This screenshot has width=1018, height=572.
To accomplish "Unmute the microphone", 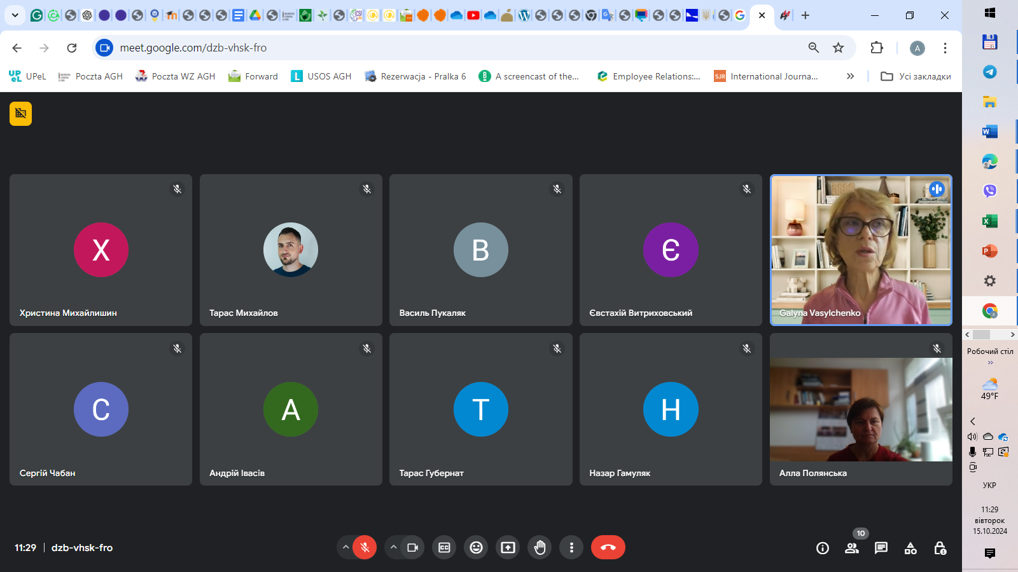I will point(365,547).
